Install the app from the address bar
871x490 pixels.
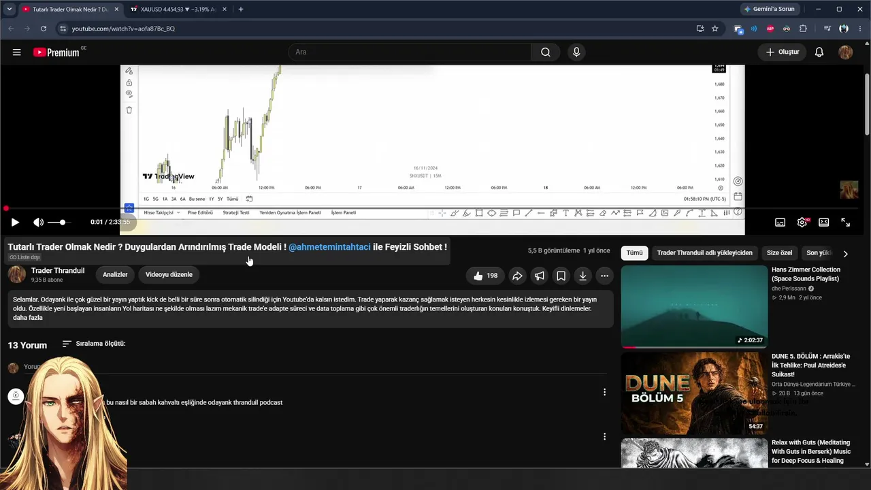click(700, 29)
